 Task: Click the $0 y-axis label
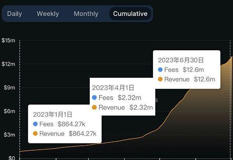click(11, 158)
